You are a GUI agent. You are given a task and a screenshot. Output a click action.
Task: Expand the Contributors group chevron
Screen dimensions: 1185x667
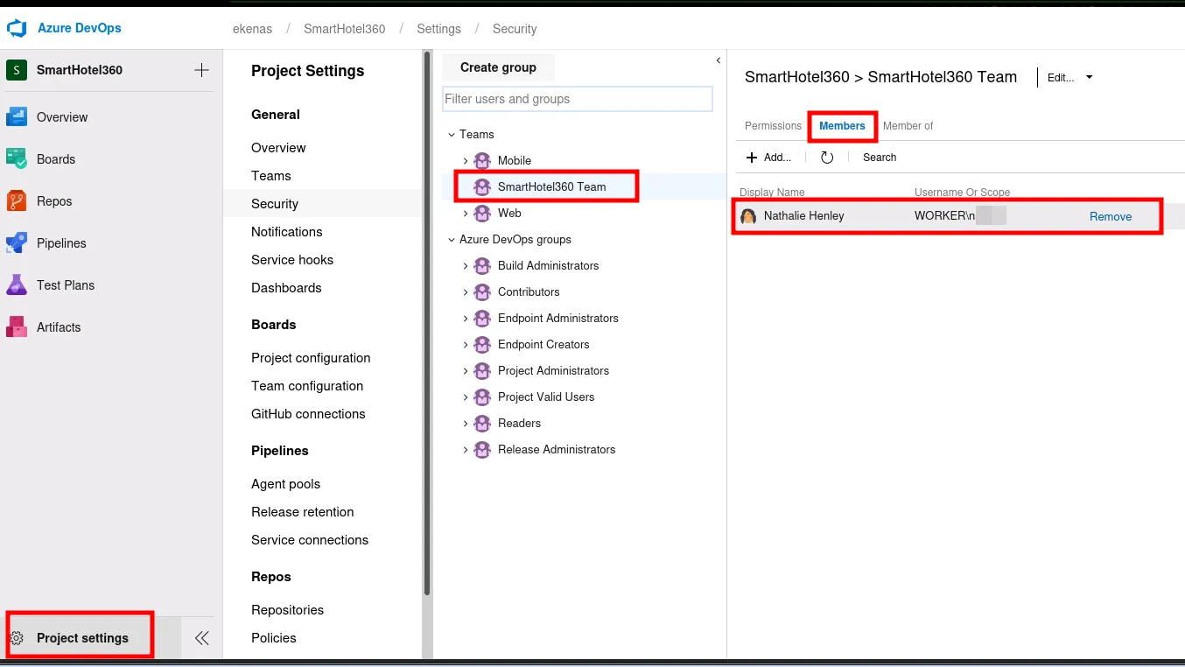tap(466, 292)
